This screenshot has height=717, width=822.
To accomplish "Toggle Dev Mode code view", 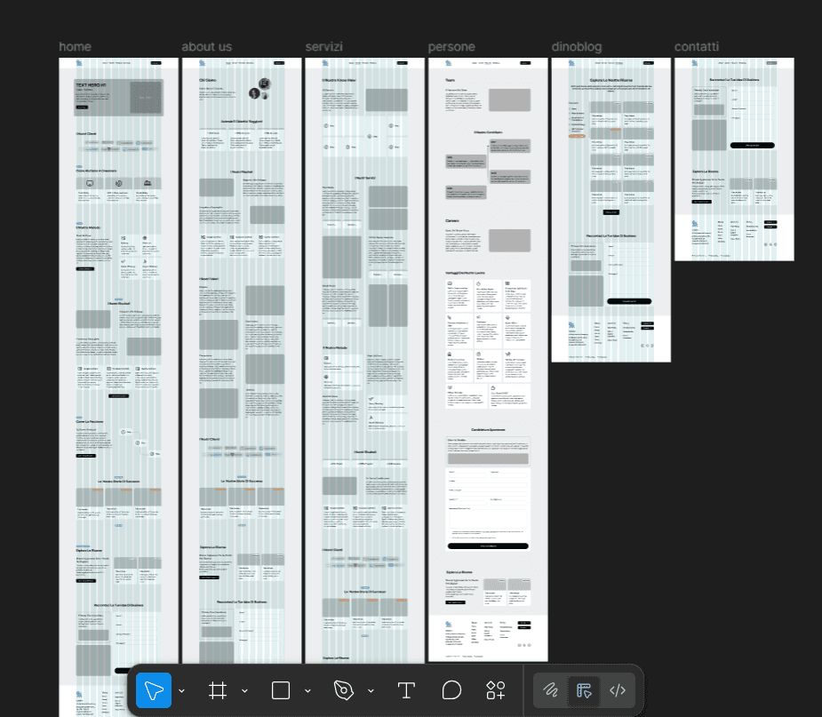I will [x=618, y=690].
